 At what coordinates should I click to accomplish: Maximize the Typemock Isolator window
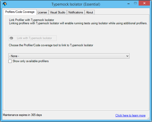coord(135,3)
